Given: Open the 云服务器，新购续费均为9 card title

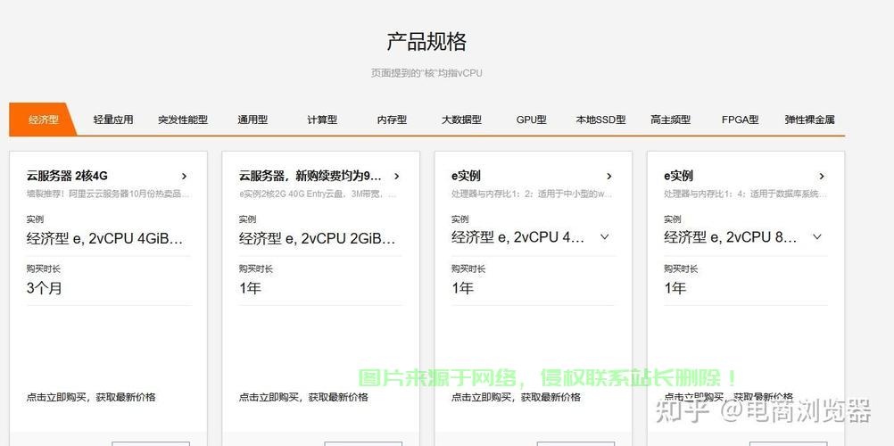Looking at the screenshot, I should tap(310, 176).
